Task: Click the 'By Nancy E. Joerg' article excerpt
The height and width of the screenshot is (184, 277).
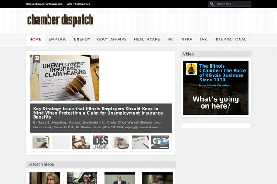Action: pos(97,125)
